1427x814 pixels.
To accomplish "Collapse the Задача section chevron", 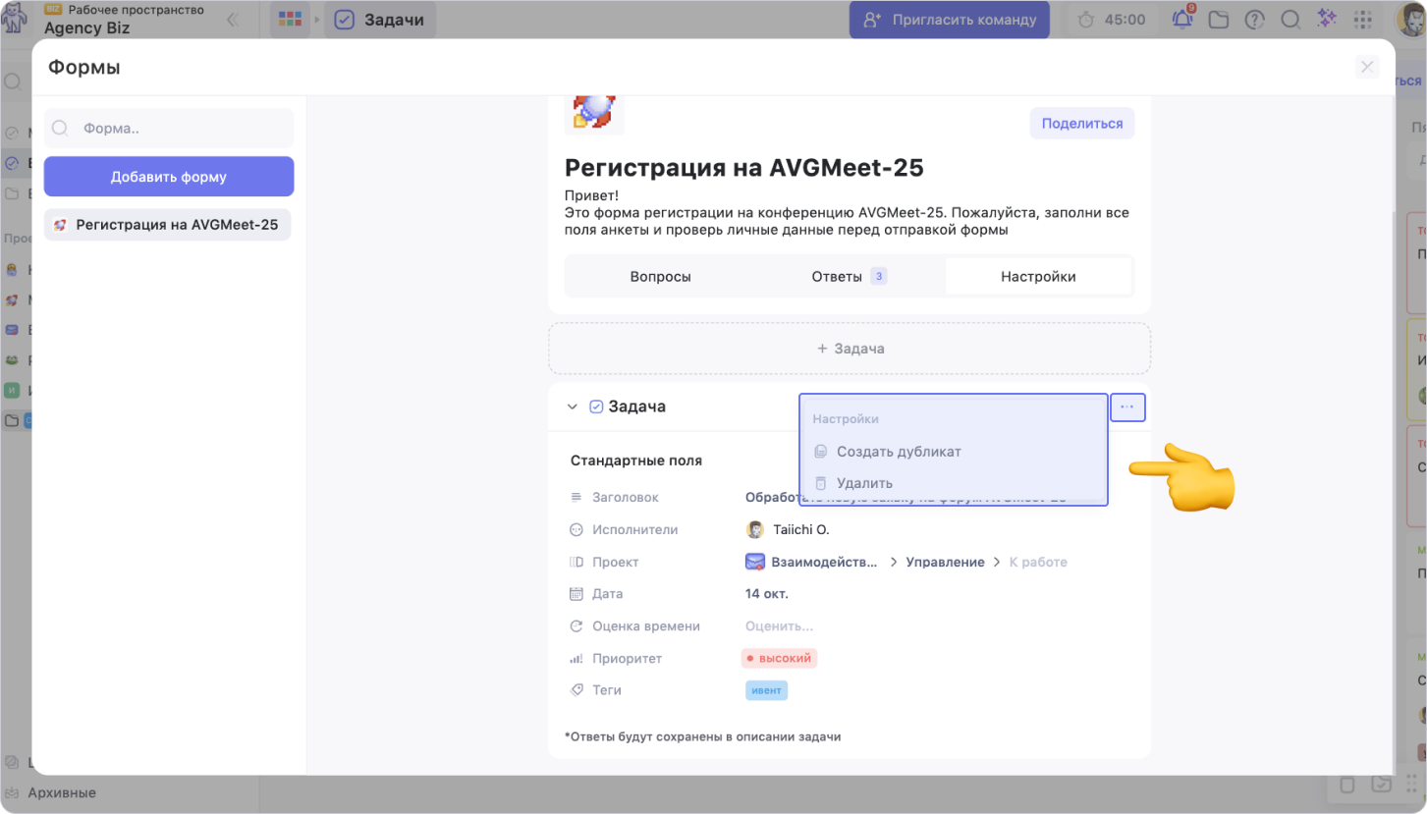I will (x=572, y=407).
